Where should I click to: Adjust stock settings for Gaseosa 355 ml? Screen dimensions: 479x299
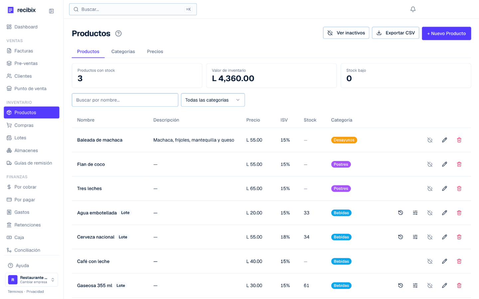click(415, 285)
